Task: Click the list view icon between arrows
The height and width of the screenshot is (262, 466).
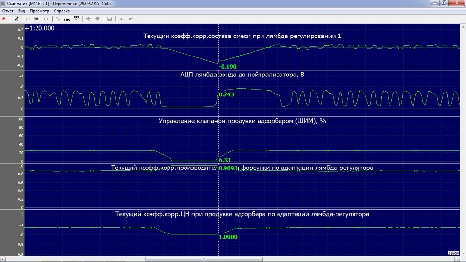Action: pos(37,19)
